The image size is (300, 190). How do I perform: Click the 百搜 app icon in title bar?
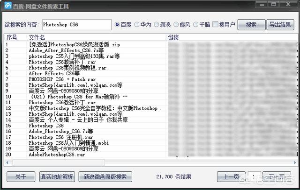coord(8,5)
